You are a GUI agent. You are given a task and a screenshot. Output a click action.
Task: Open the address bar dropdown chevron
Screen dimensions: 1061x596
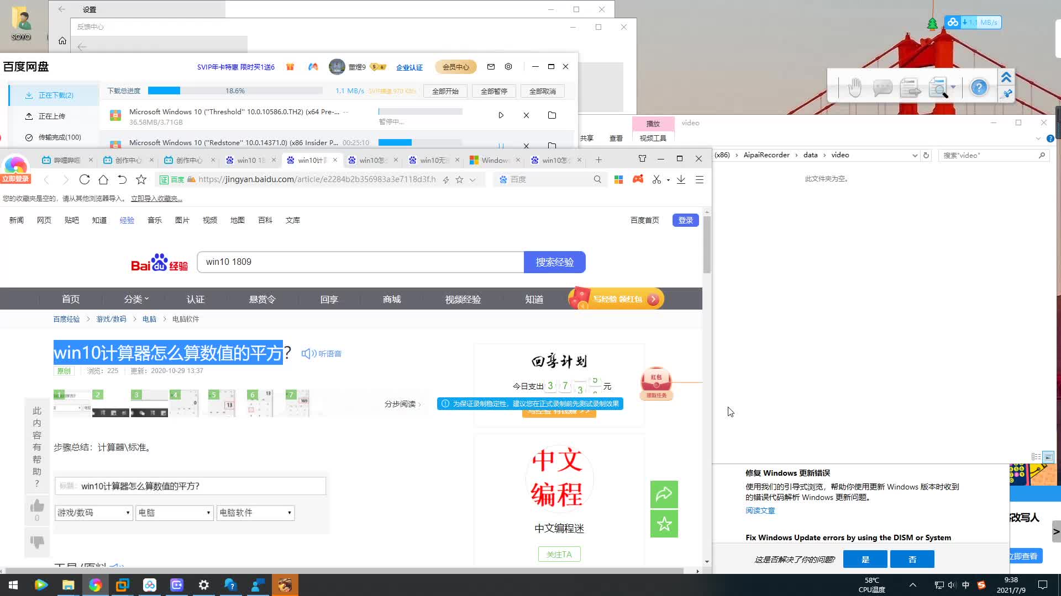[x=472, y=179]
